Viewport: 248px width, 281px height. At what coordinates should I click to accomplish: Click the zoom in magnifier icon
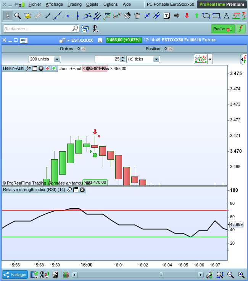point(241,275)
